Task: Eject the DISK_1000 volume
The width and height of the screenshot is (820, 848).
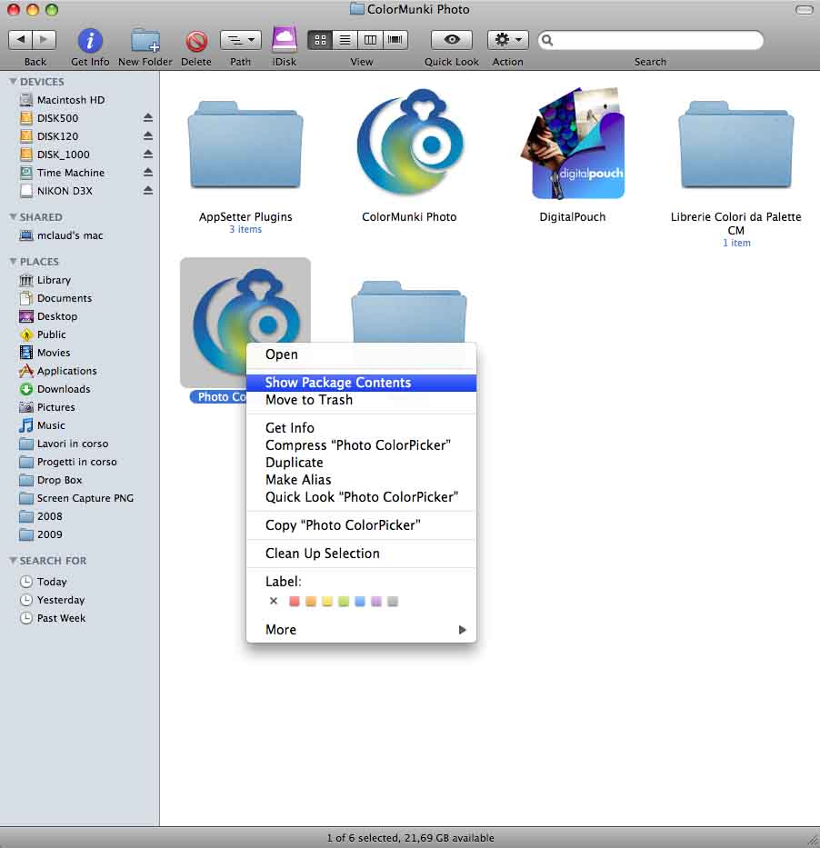Action: 147,155
